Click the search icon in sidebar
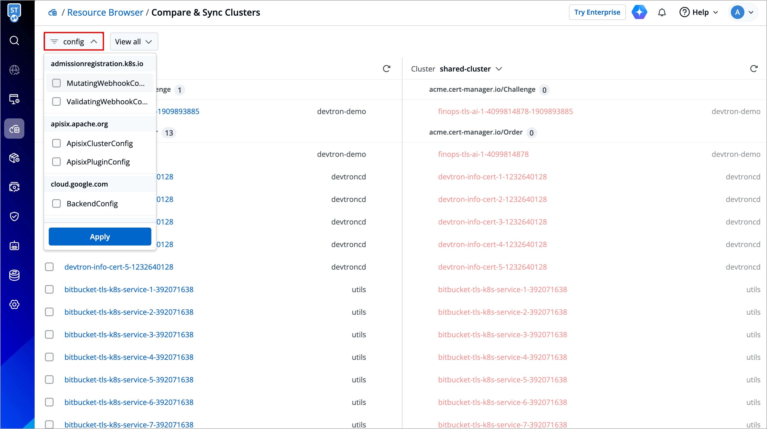Screen dimensions: 767x429 pos(14,40)
